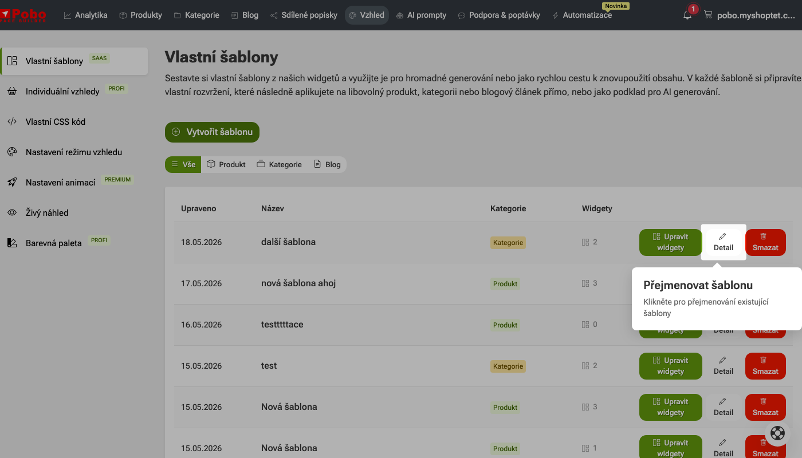Go to Analytika in the top navigation
Image resolution: width=802 pixels, height=458 pixels.
pyautogui.click(x=85, y=15)
